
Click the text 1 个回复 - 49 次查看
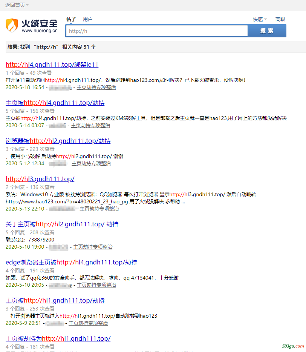point(29,73)
